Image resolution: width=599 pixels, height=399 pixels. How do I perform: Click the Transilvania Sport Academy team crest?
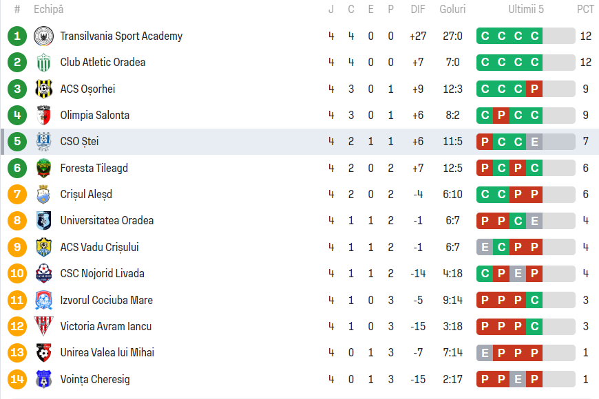(44, 36)
